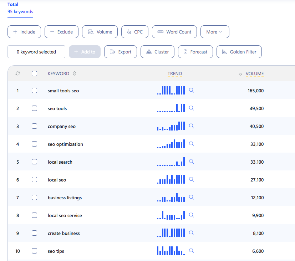Open the CPC filter

point(135,32)
